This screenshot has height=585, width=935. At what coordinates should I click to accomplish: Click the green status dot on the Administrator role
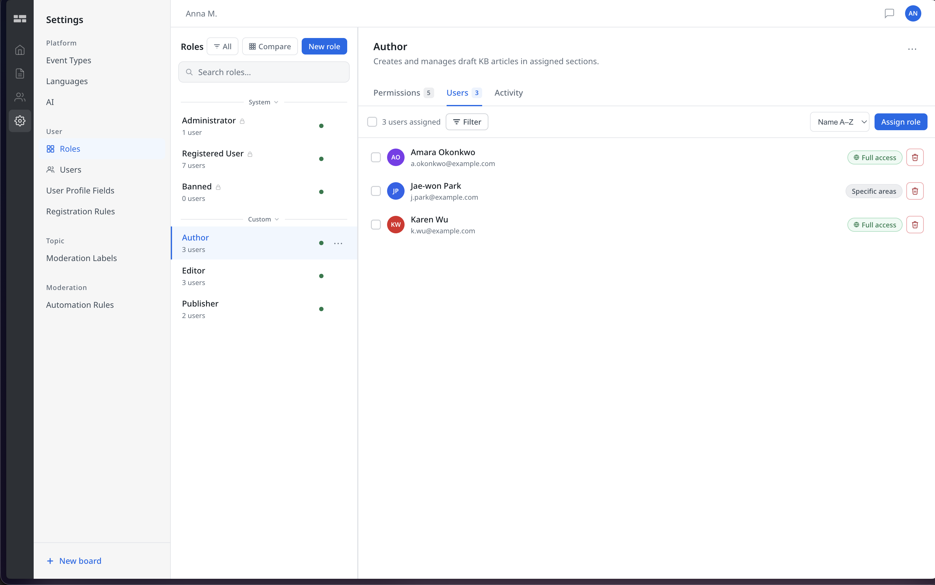(x=321, y=126)
